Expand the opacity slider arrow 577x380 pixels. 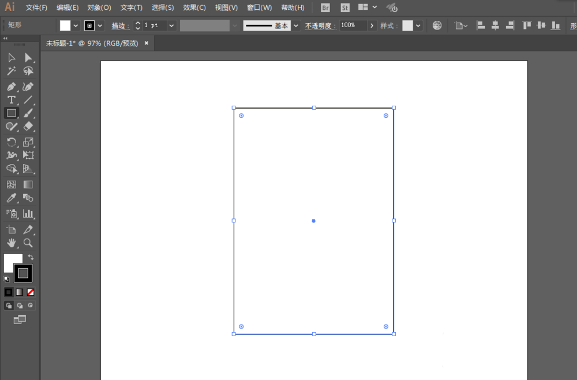coord(372,25)
